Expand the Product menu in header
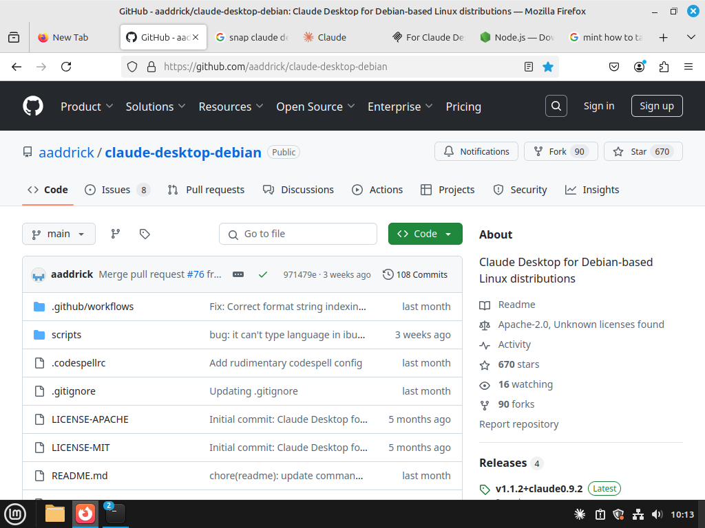The image size is (705, 528). [x=87, y=107]
